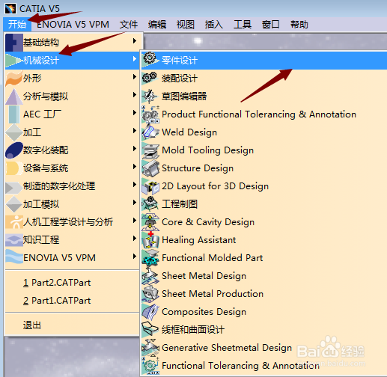Select Sheet Metal Production entry
Image resolution: width=387 pixels, height=377 pixels.
[x=264, y=294]
